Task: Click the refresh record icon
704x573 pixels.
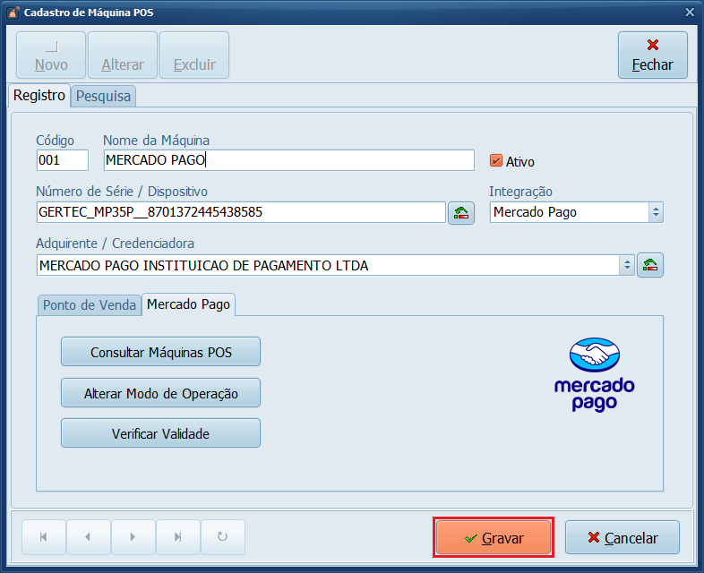Action: click(x=223, y=537)
